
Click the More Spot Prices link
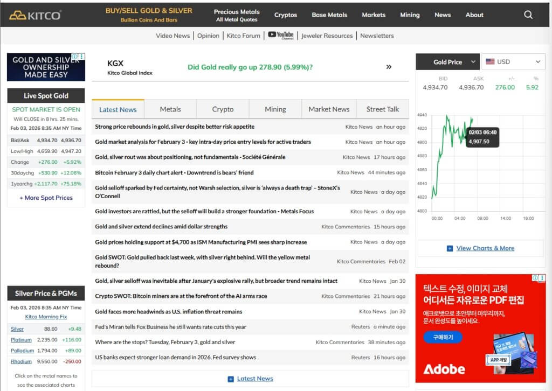[x=46, y=198]
